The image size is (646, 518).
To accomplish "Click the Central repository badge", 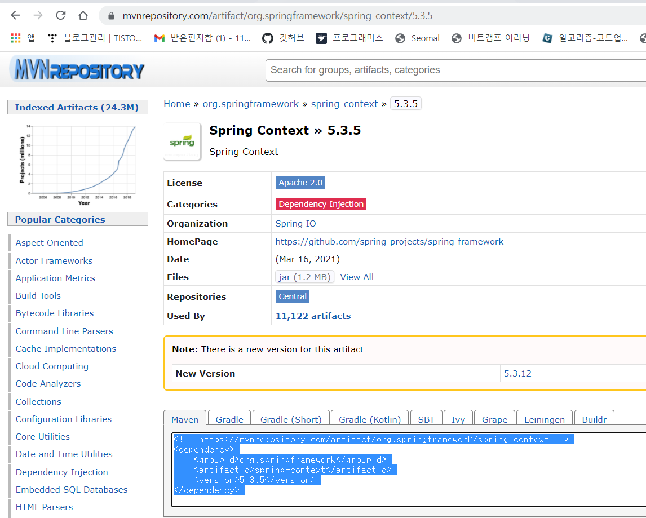I will [293, 296].
